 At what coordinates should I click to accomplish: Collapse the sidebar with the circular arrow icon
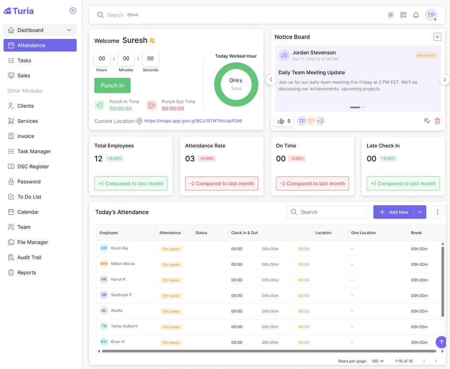[72, 10]
